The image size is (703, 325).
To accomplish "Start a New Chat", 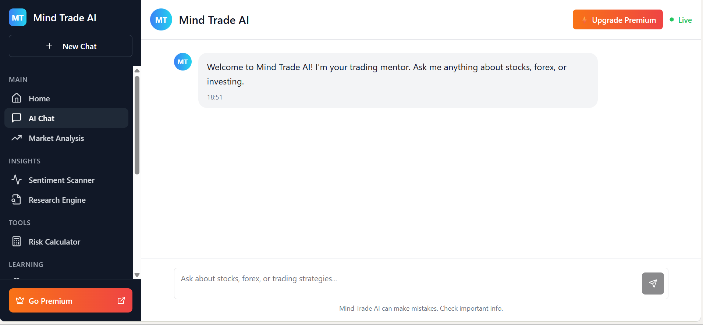I will coord(70,46).
